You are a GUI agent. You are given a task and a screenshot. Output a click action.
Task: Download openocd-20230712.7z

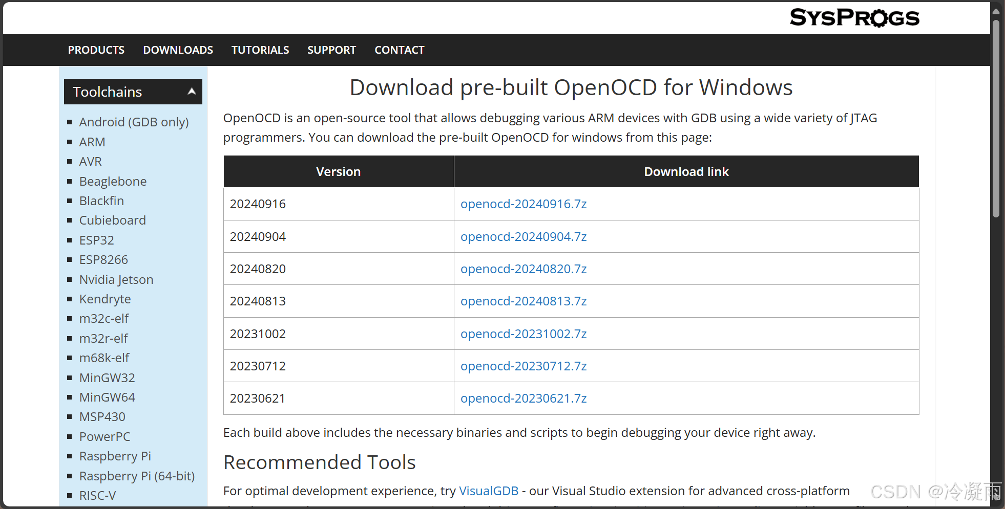tap(524, 366)
